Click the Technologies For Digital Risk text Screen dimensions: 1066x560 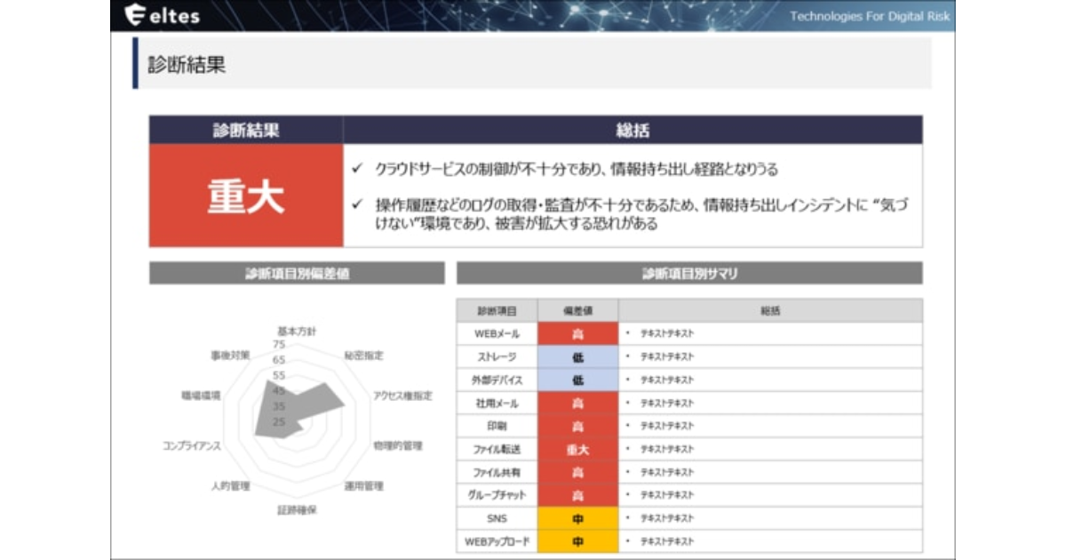(869, 16)
